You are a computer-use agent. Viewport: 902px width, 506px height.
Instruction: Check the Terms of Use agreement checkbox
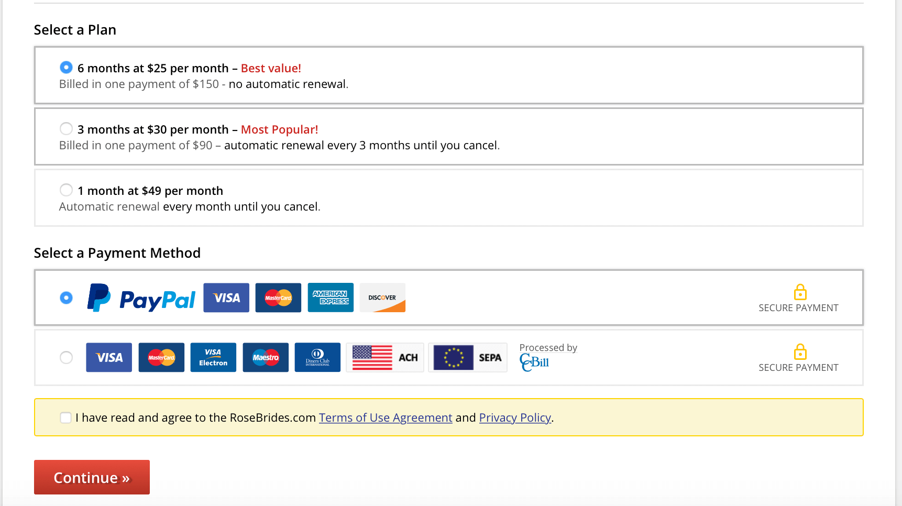pyautogui.click(x=65, y=417)
